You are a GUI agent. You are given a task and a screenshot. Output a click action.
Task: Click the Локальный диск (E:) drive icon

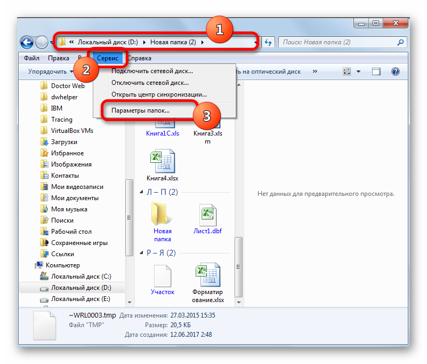(x=44, y=299)
